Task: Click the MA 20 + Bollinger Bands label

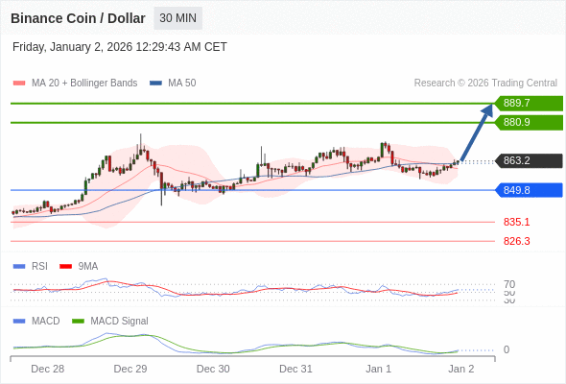Action: [x=84, y=84]
